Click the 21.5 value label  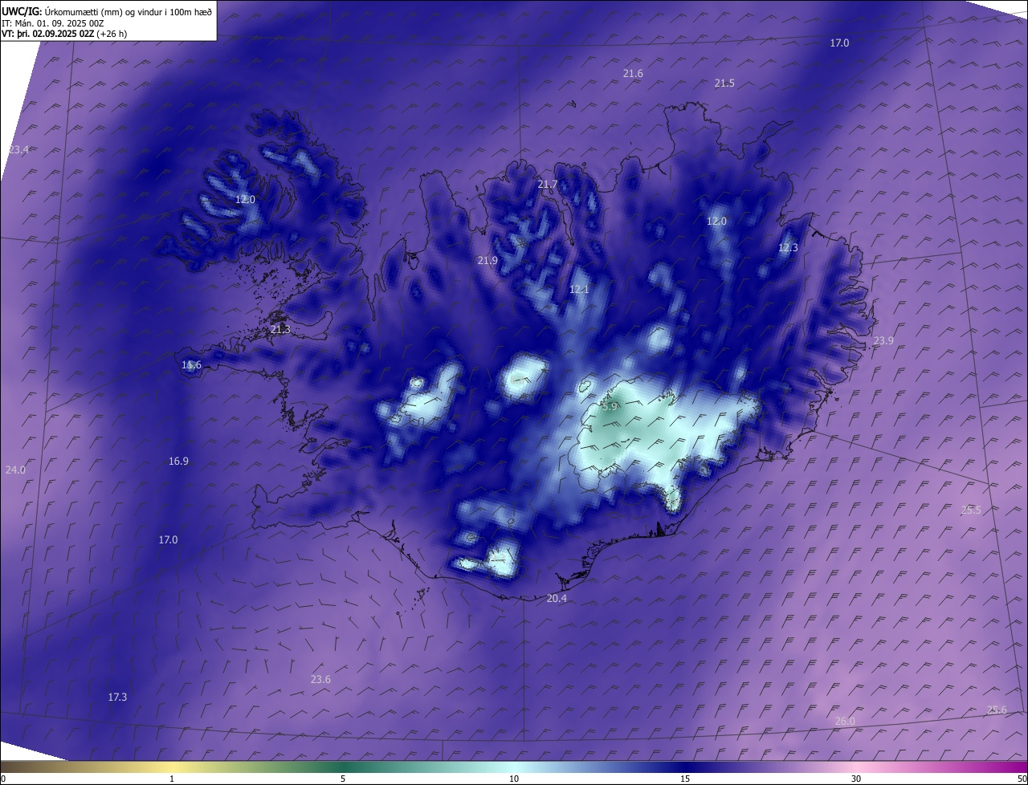724,83
